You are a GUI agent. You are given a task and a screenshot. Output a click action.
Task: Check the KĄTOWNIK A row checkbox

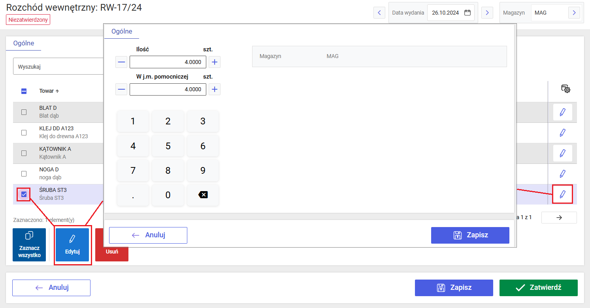(x=24, y=153)
